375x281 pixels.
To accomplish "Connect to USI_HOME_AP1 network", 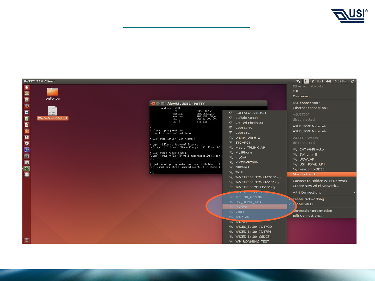I will (322, 164).
